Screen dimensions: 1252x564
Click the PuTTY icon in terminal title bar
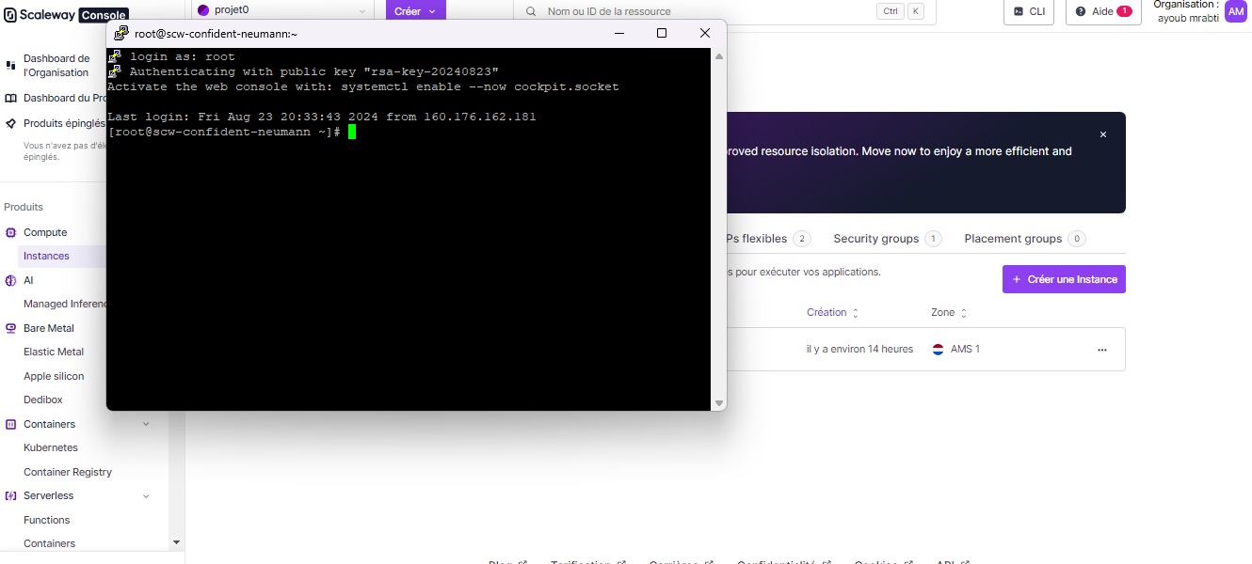[120, 33]
